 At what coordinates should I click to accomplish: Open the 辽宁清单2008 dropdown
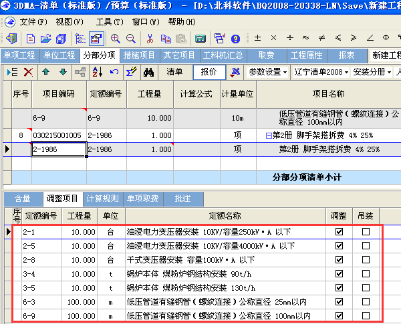320,72
